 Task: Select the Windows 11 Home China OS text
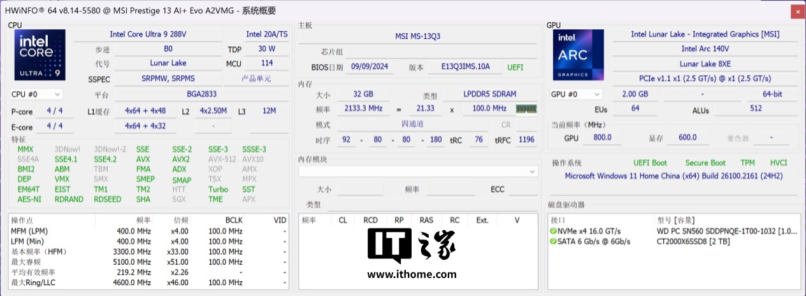pos(673,176)
